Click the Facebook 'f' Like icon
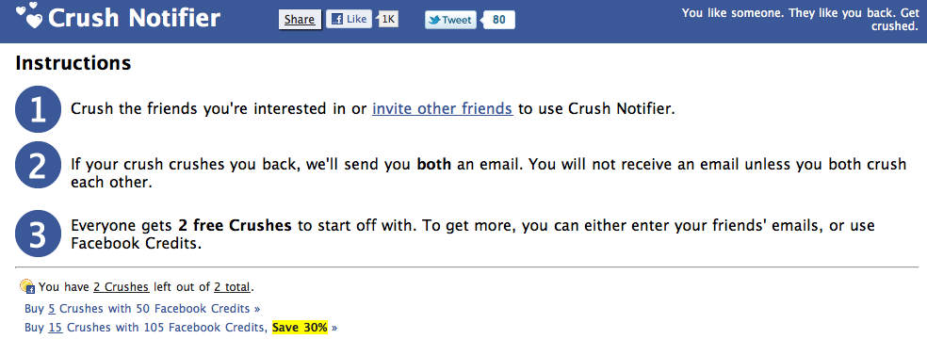 (x=337, y=20)
